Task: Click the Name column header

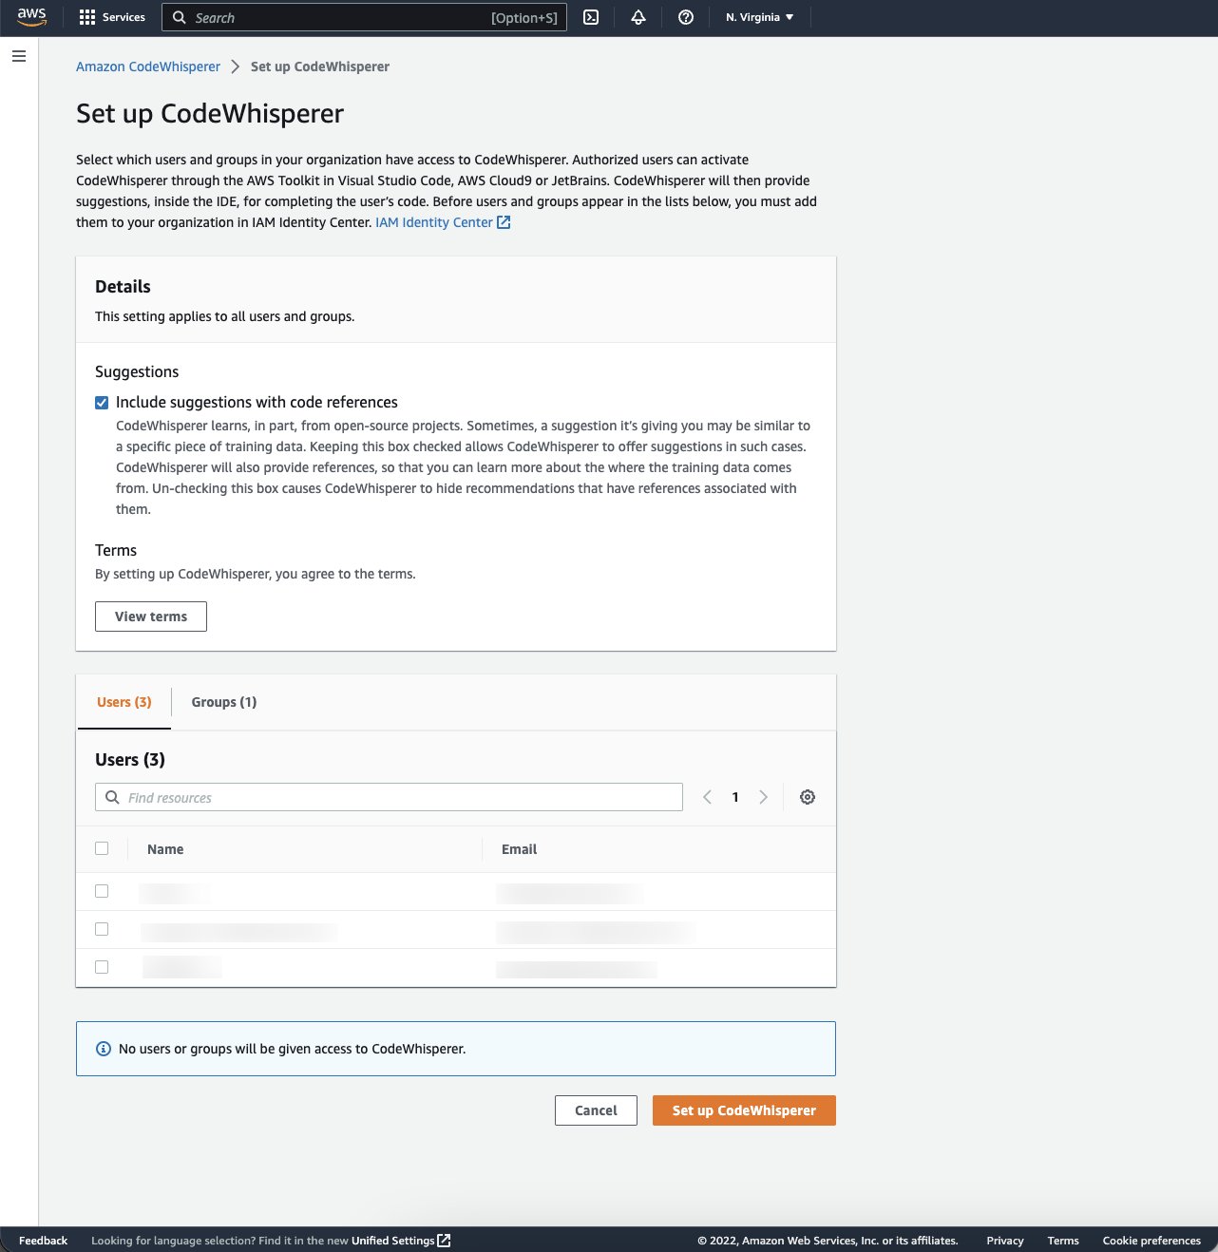Action: pyautogui.click(x=165, y=849)
